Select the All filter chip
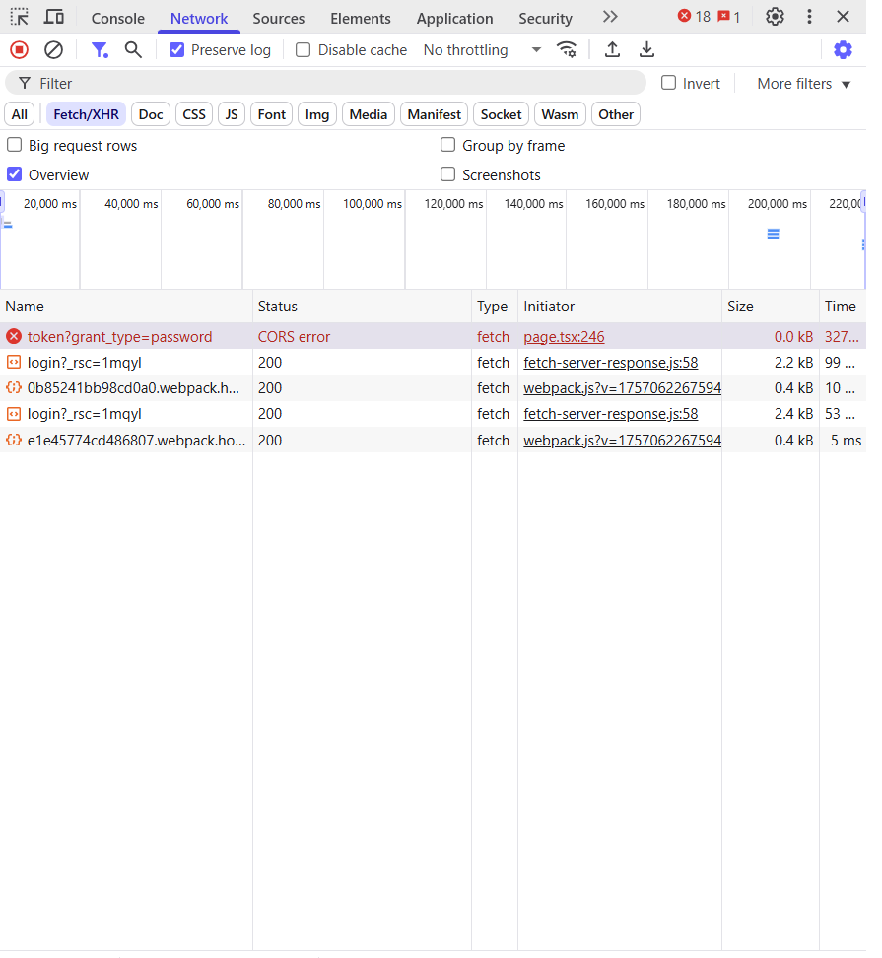 [x=20, y=114]
